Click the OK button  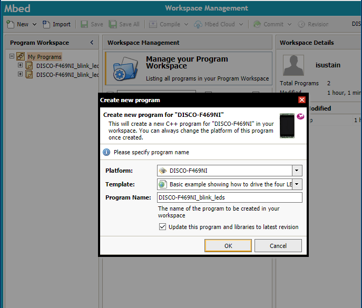(x=228, y=246)
